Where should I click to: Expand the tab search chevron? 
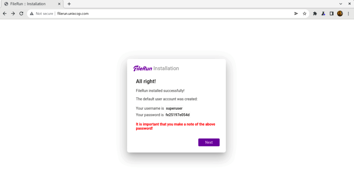[x=341, y=4]
